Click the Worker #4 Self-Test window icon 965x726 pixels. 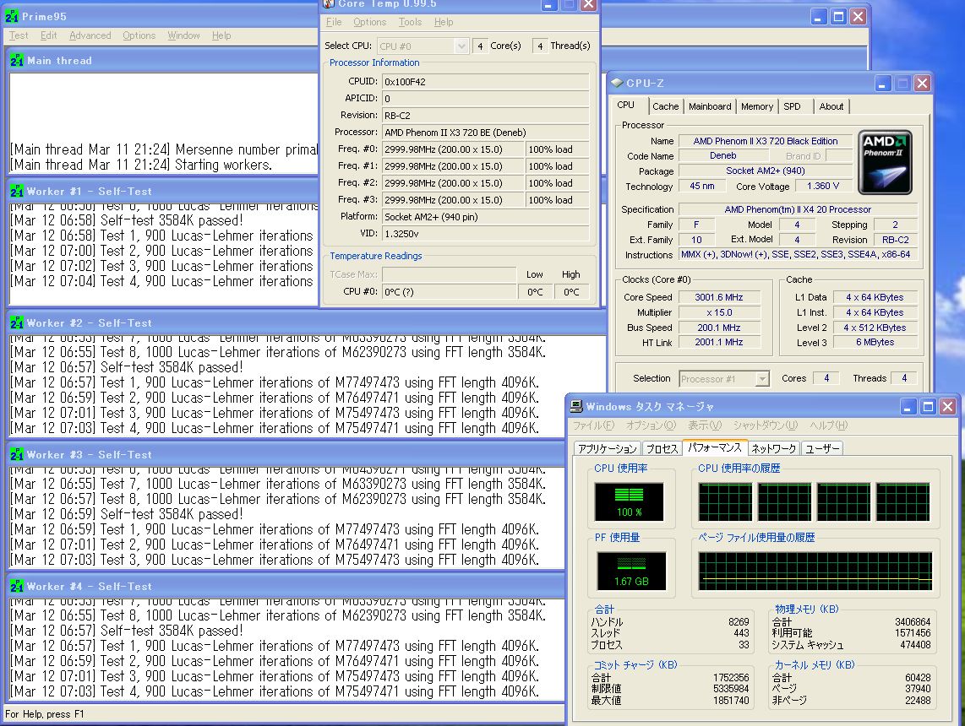click(16, 587)
